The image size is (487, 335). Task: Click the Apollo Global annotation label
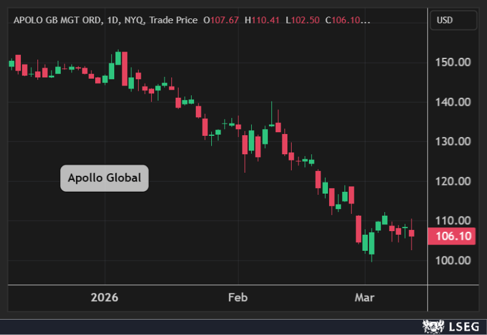pos(104,179)
